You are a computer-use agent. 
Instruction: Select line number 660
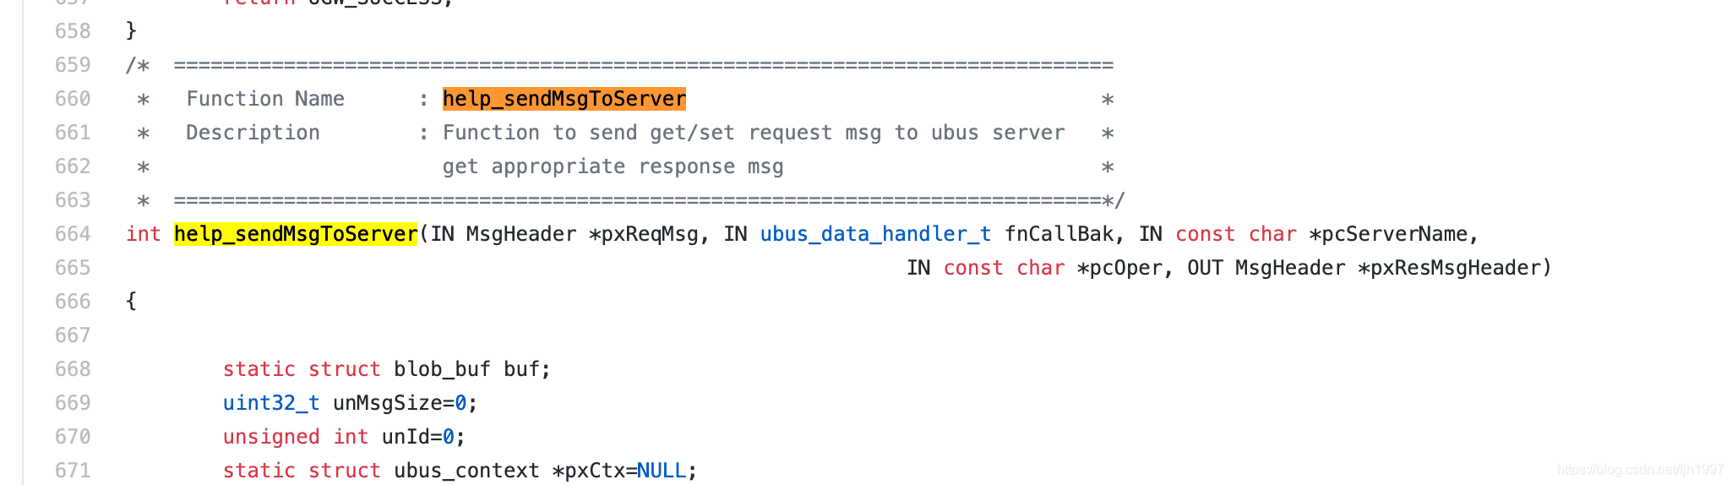coord(73,99)
